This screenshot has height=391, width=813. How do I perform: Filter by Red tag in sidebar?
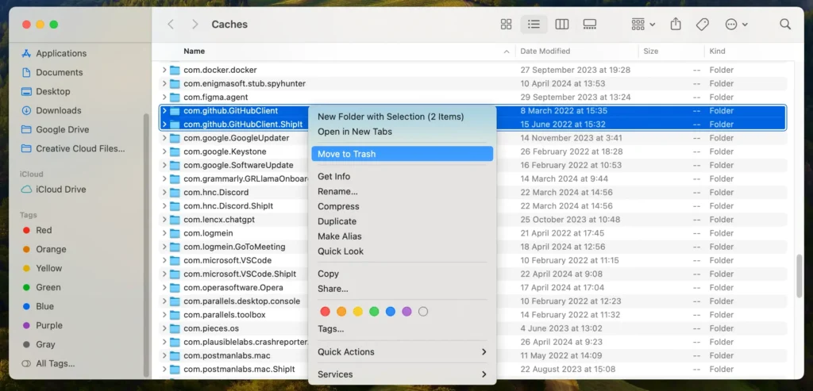tap(44, 231)
